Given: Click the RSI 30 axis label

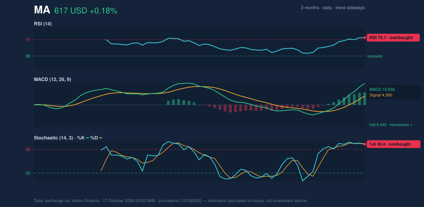Looking at the screenshot, I should pos(28,56).
